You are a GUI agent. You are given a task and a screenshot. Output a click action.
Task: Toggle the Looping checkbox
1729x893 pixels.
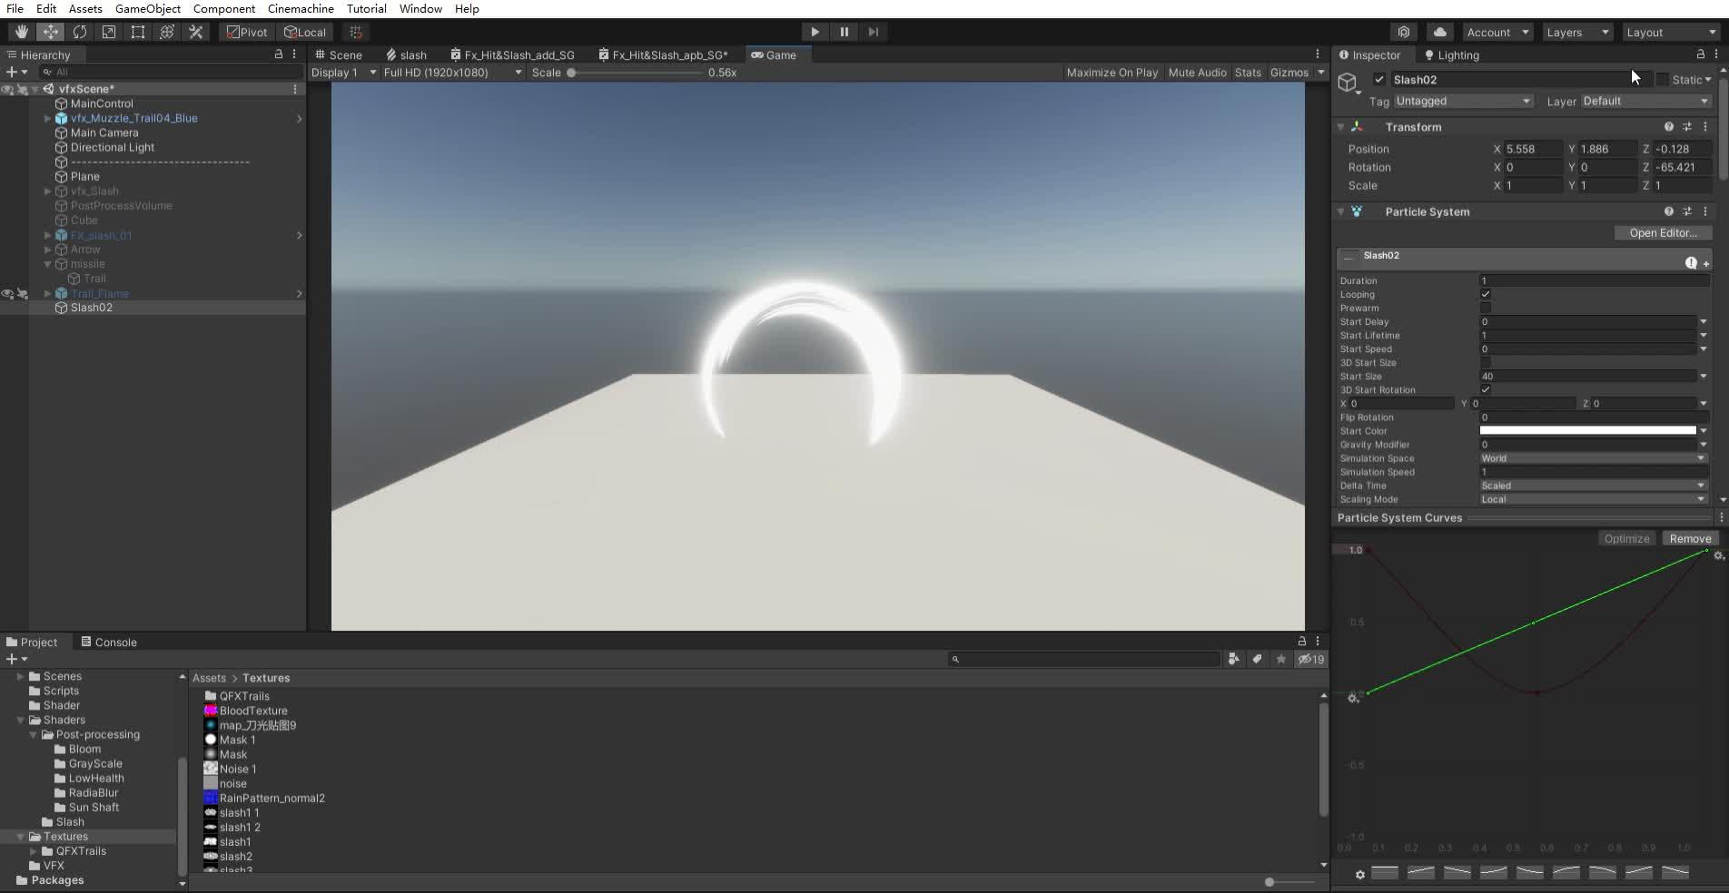coord(1486,294)
